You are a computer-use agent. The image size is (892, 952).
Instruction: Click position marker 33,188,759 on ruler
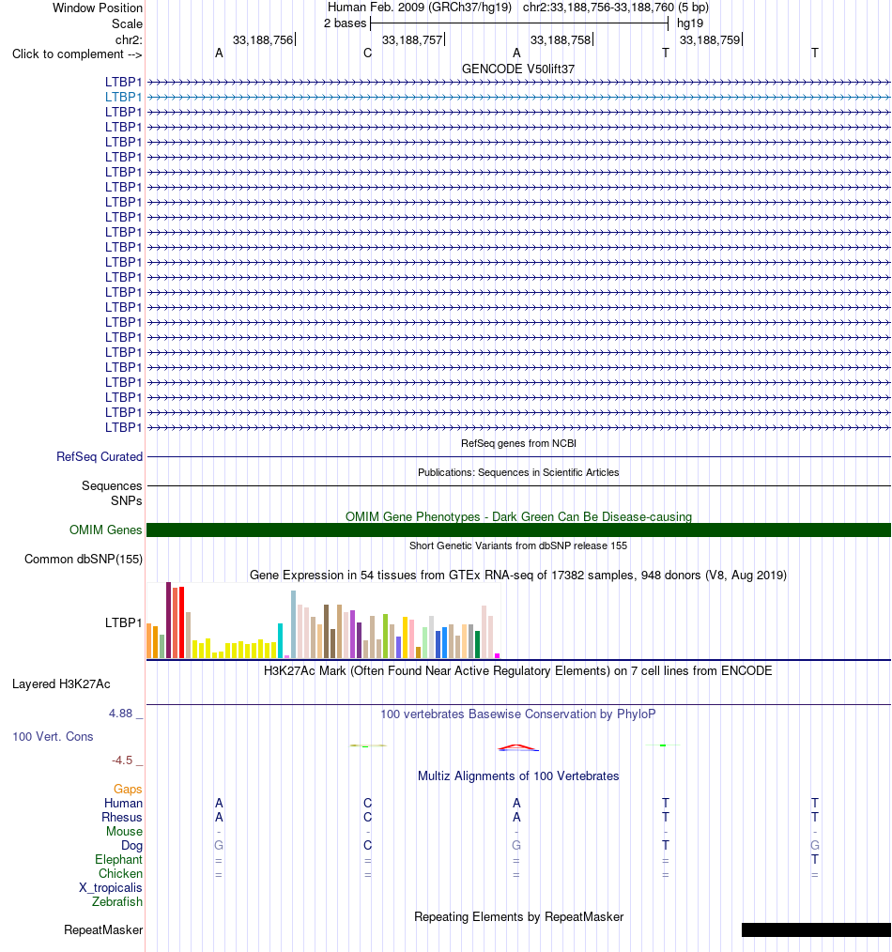[x=710, y=39]
